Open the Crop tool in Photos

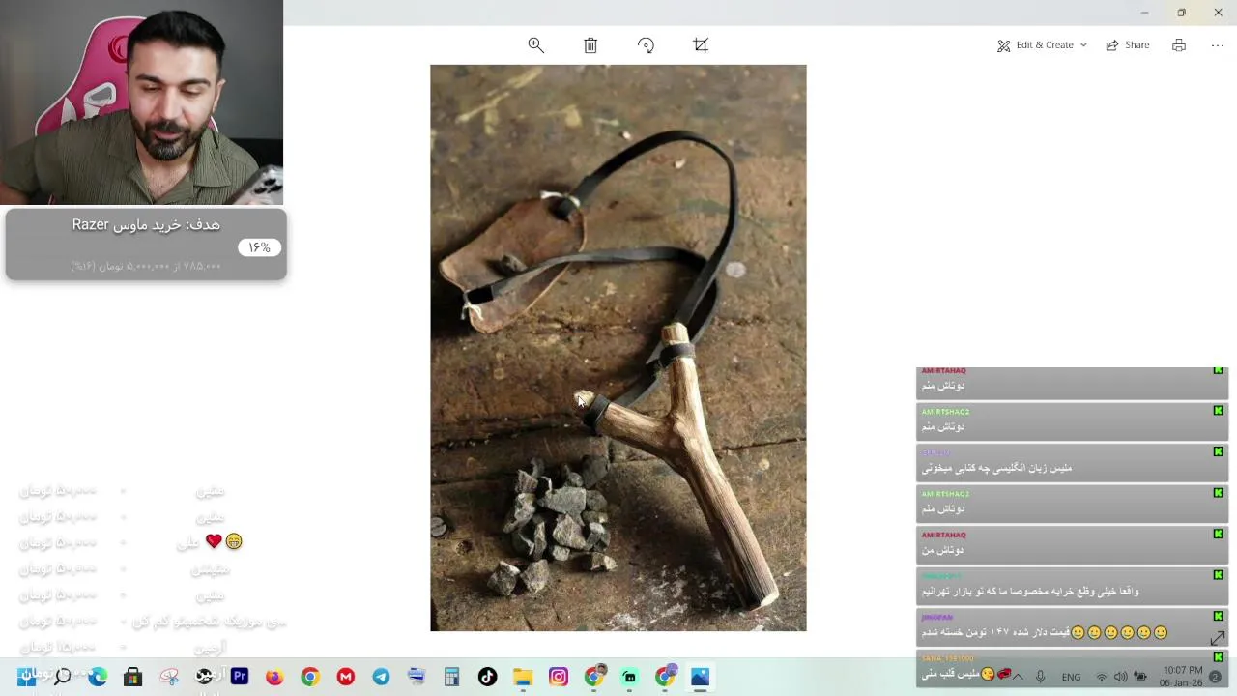click(x=701, y=45)
